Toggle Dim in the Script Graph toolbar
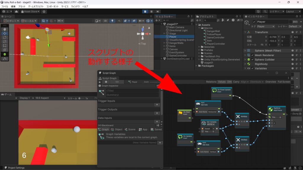Screen dimensions: 303x170 pyautogui.click(x=229, y=82)
